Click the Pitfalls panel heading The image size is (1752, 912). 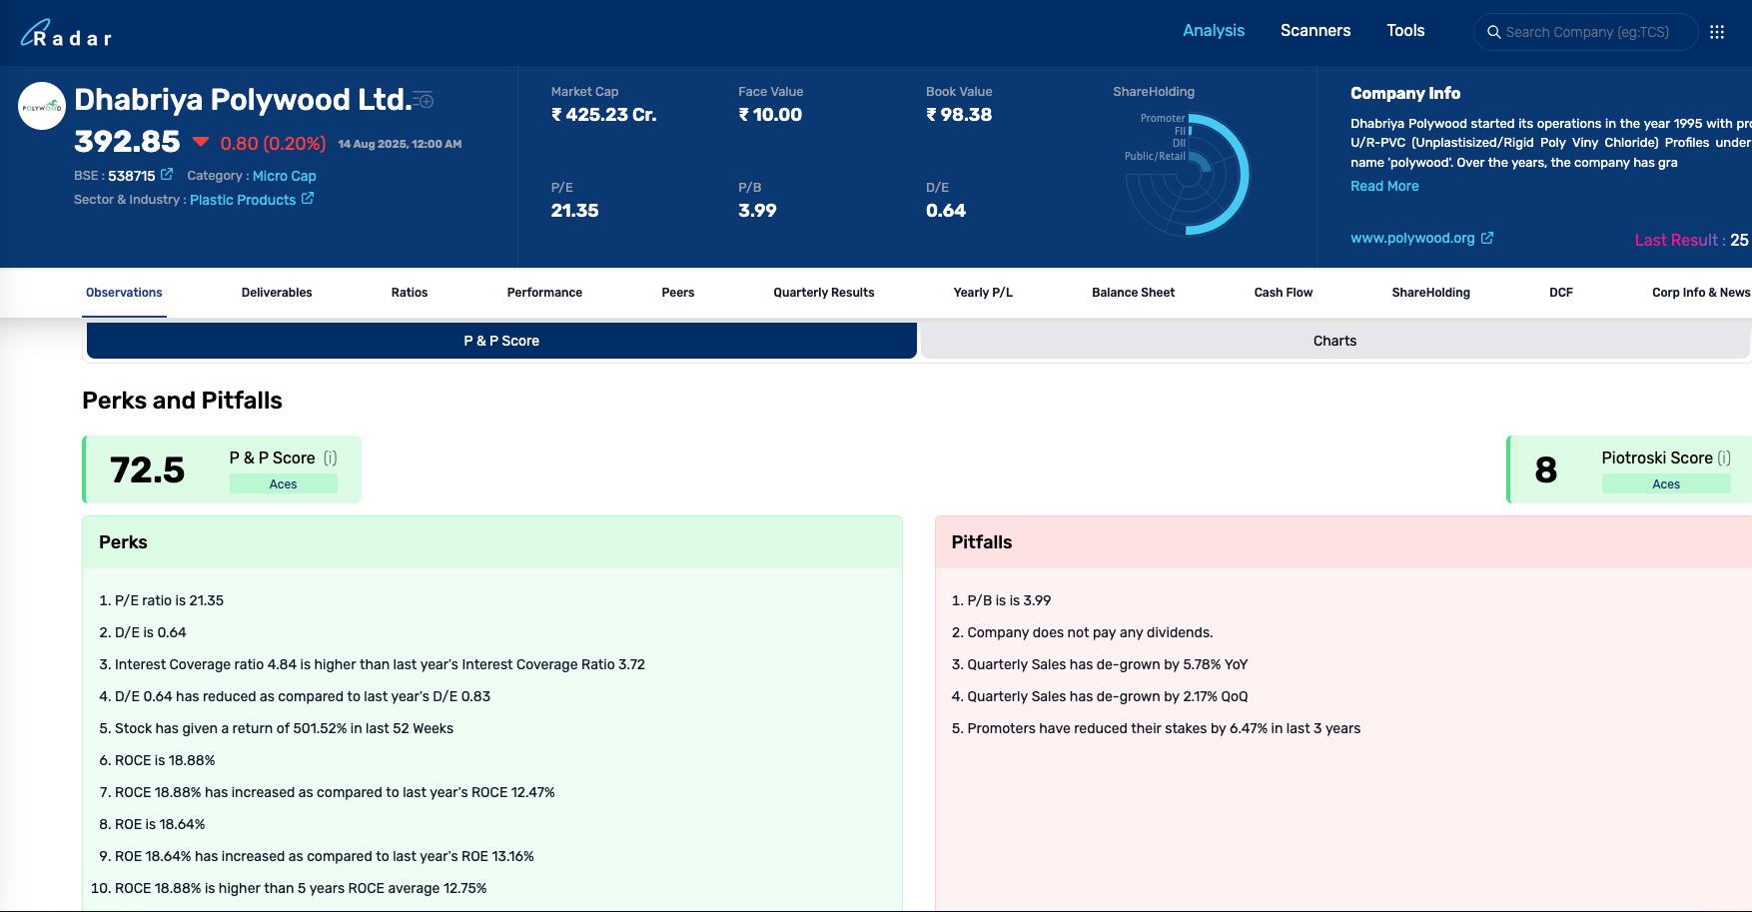click(982, 542)
